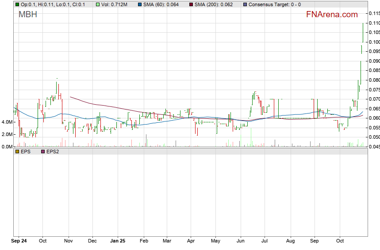Open the FNArena.com watermark link

[331, 15]
